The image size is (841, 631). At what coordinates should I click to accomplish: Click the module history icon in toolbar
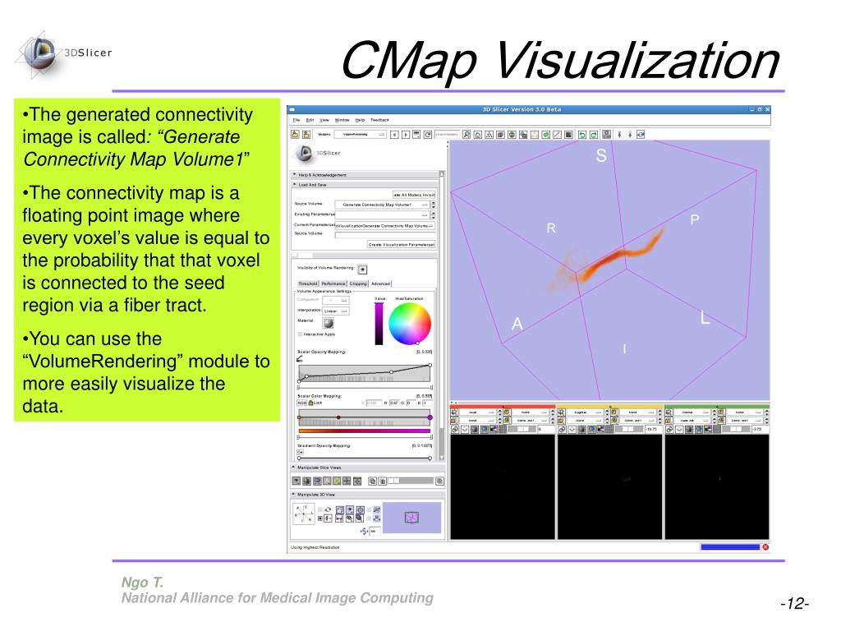(416, 135)
